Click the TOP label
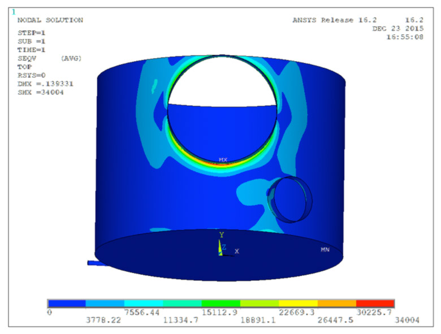The height and width of the screenshot is (334, 441). tap(24, 67)
